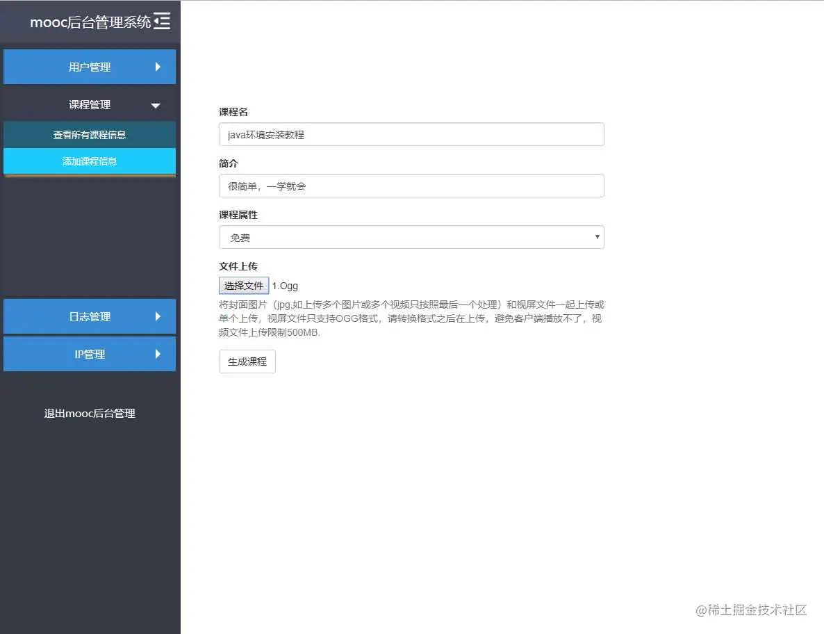Select 添加课程信息 in the sidebar
The image size is (824, 634).
(x=89, y=161)
